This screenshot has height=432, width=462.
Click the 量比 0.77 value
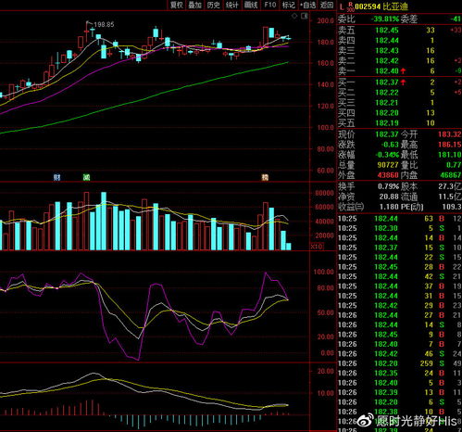click(x=454, y=165)
